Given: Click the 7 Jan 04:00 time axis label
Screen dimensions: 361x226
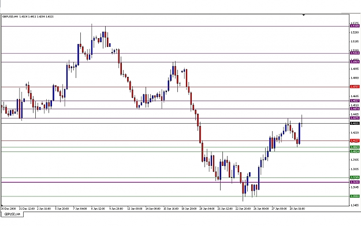Looking at the screenshot, I should (80, 209).
